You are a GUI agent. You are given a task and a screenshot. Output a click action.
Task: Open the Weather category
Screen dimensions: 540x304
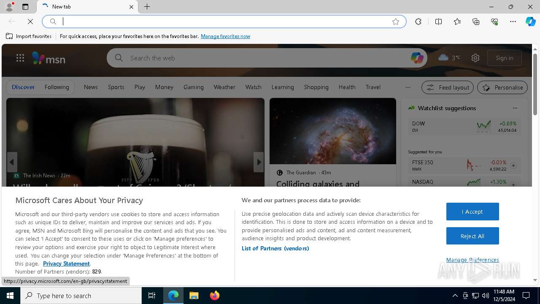click(224, 87)
